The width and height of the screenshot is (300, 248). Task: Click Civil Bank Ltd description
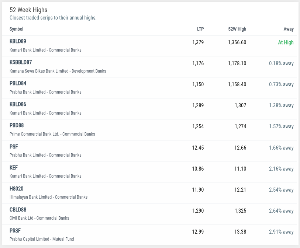pyautogui.click(x=39, y=218)
